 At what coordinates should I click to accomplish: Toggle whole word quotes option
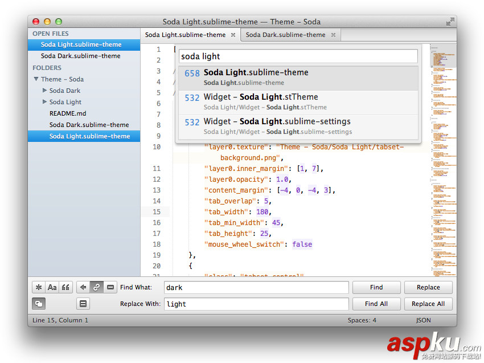pyautogui.click(x=65, y=287)
